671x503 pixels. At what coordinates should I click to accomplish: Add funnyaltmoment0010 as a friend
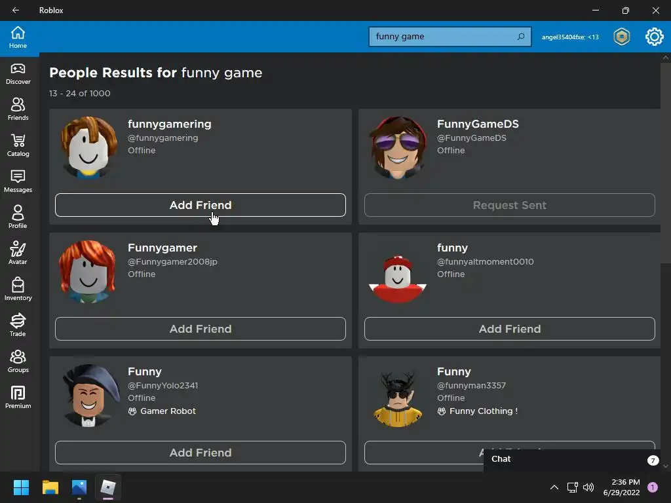click(x=510, y=329)
